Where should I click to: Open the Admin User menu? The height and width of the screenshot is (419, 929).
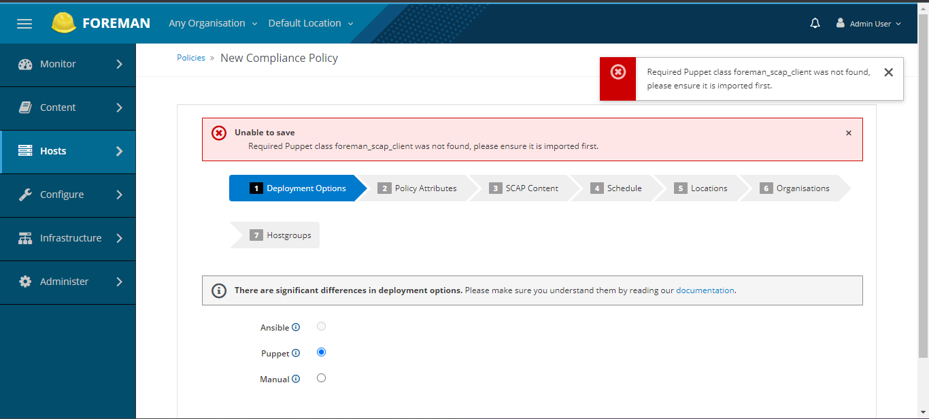click(x=868, y=23)
